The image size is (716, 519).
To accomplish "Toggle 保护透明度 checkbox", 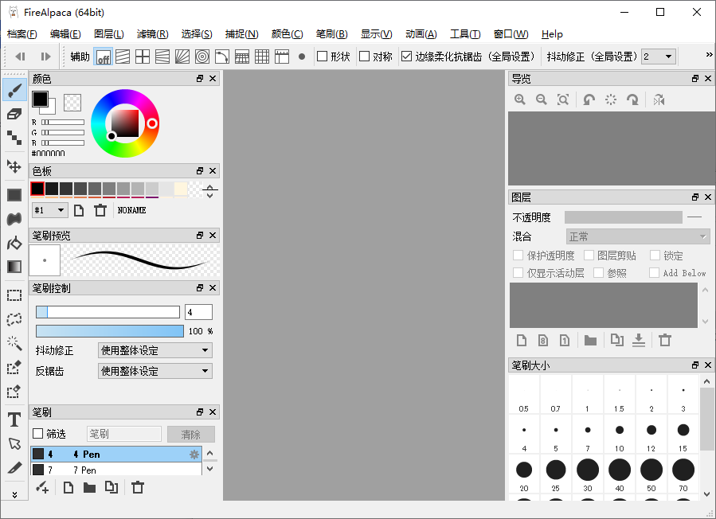I will tap(518, 255).
